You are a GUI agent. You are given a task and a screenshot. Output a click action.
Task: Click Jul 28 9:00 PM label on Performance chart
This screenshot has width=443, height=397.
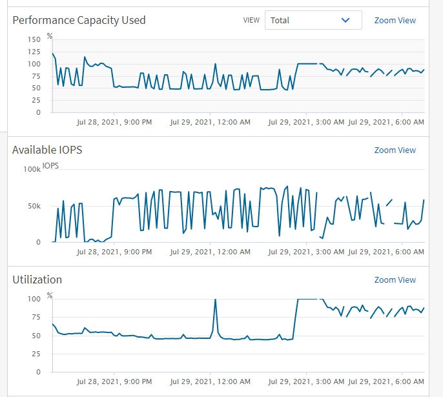(114, 121)
